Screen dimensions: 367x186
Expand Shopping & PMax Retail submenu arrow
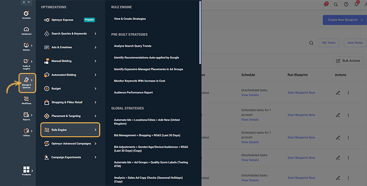click(95, 102)
